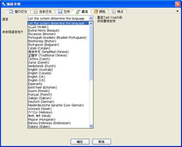Choose 简体中文 (Simplified Chinese)
182x147 pixels.
pos(58,52)
